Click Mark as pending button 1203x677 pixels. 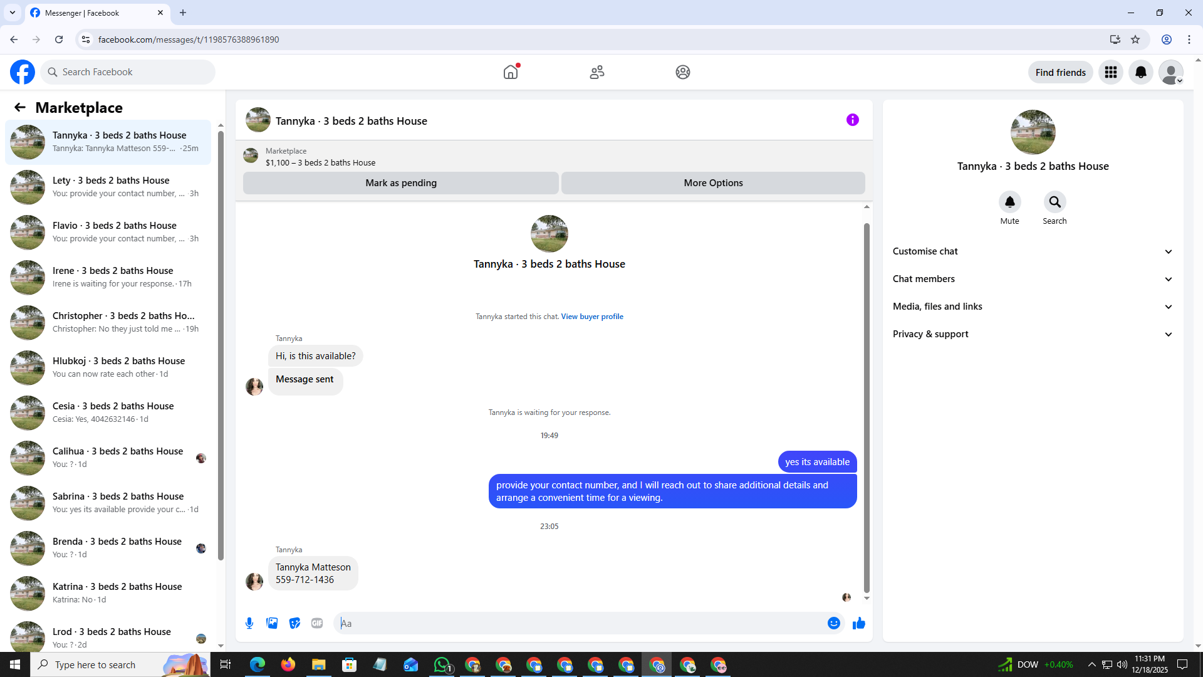[x=400, y=183]
